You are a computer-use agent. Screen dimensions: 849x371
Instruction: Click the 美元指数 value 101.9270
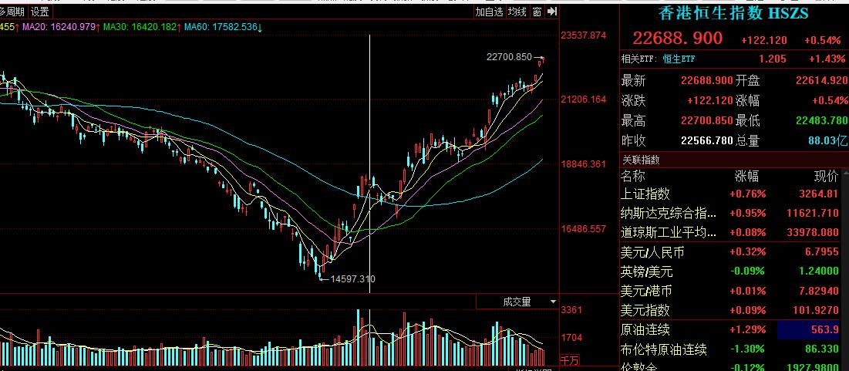814,310
